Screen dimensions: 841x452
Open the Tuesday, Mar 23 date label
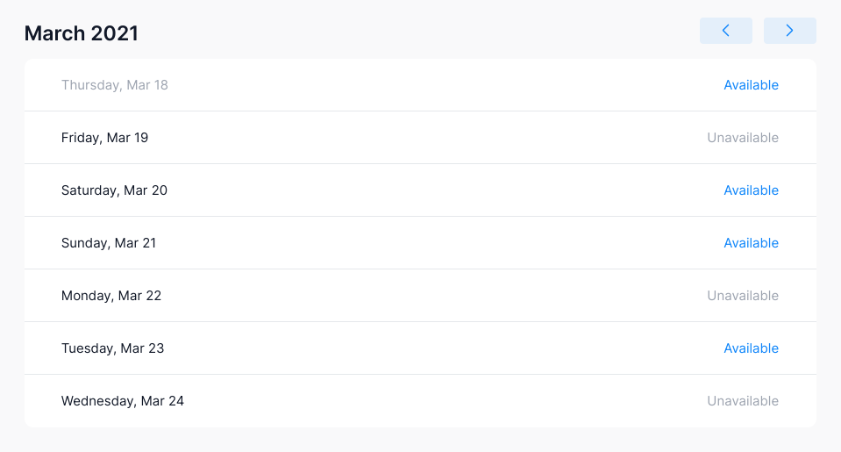[x=112, y=348]
